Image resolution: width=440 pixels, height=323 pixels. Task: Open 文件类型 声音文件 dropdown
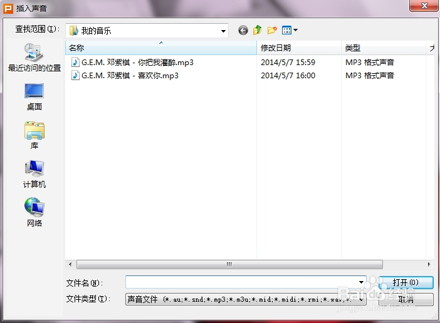246,299
